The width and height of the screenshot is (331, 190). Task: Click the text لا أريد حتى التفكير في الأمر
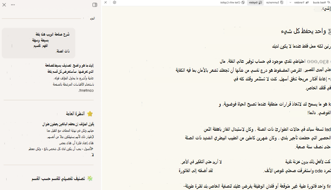click(201, 162)
